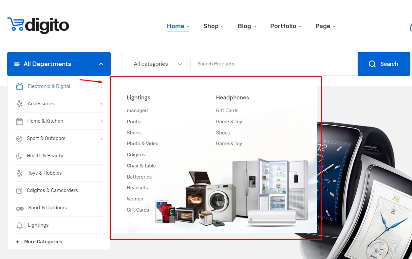Click the TV icon beside Electronic & Digital
The height and width of the screenshot is (259, 412).
click(20, 86)
